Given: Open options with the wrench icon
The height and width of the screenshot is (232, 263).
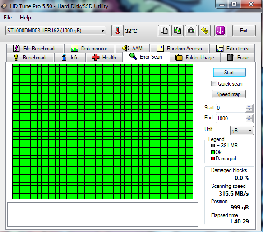Looking at the screenshot, I should [x=205, y=31].
